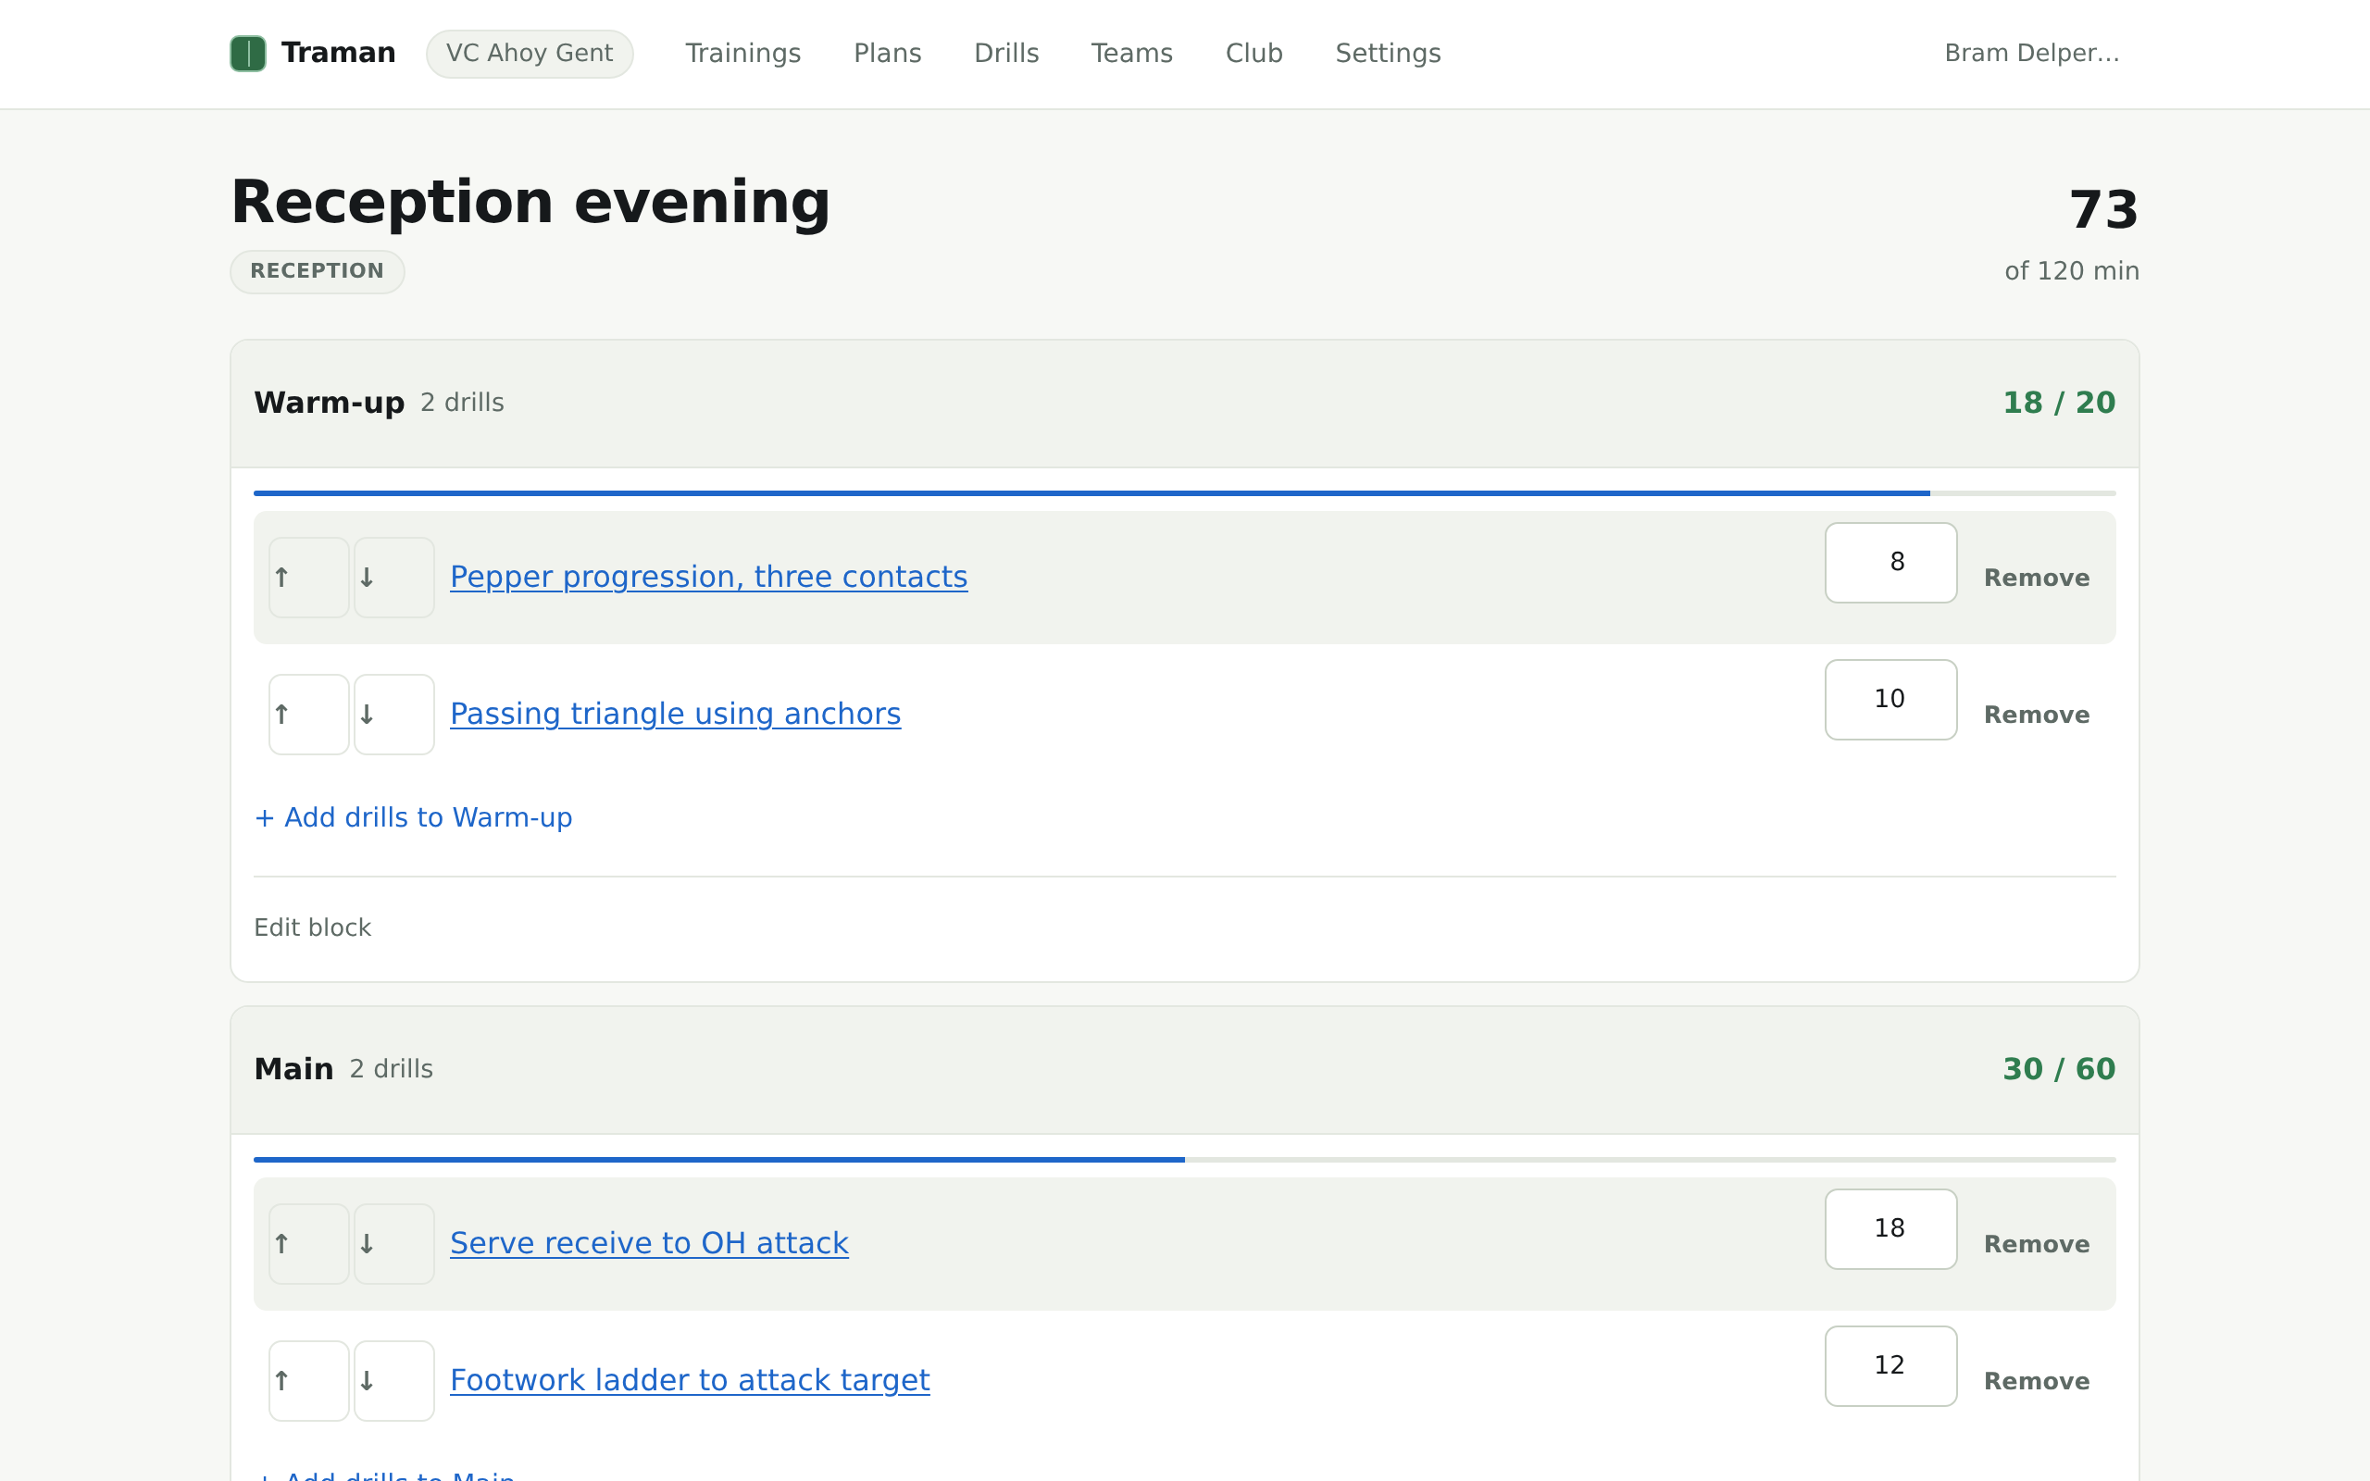The image size is (2370, 1481).
Task: Click the Warm-up 18 / 20 total
Action: click(x=2059, y=404)
